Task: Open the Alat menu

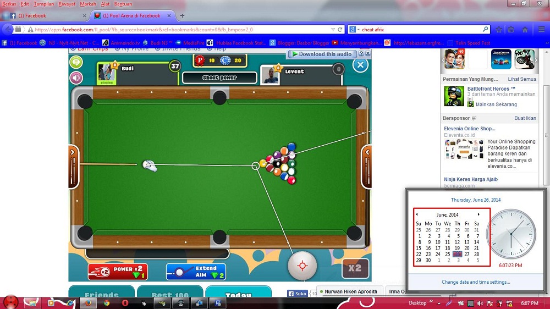Action: [105, 4]
